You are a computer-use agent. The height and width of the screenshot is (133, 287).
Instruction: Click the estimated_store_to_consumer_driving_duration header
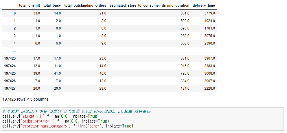(149, 5)
